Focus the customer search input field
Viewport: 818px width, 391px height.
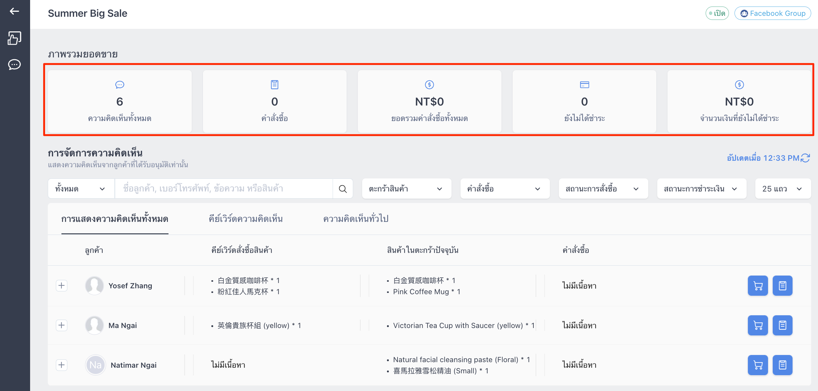point(224,189)
